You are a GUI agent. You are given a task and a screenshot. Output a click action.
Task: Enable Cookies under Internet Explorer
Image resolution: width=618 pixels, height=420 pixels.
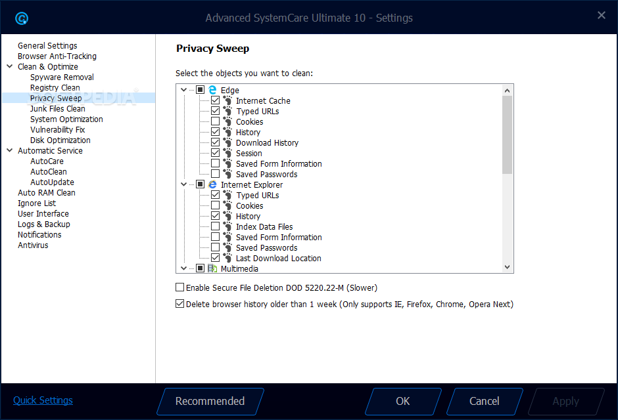[x=215, y=205]
